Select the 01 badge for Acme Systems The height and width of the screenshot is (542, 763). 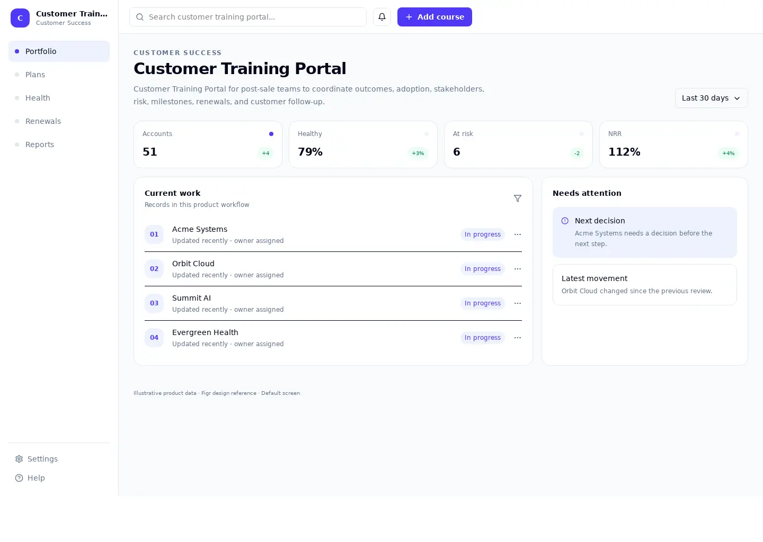pos(154,234)
